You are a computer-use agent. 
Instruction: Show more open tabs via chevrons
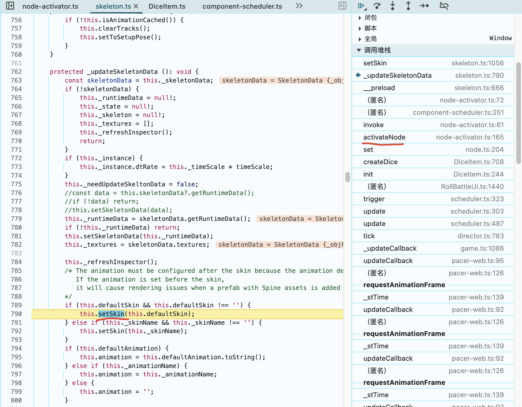(299, 6)
